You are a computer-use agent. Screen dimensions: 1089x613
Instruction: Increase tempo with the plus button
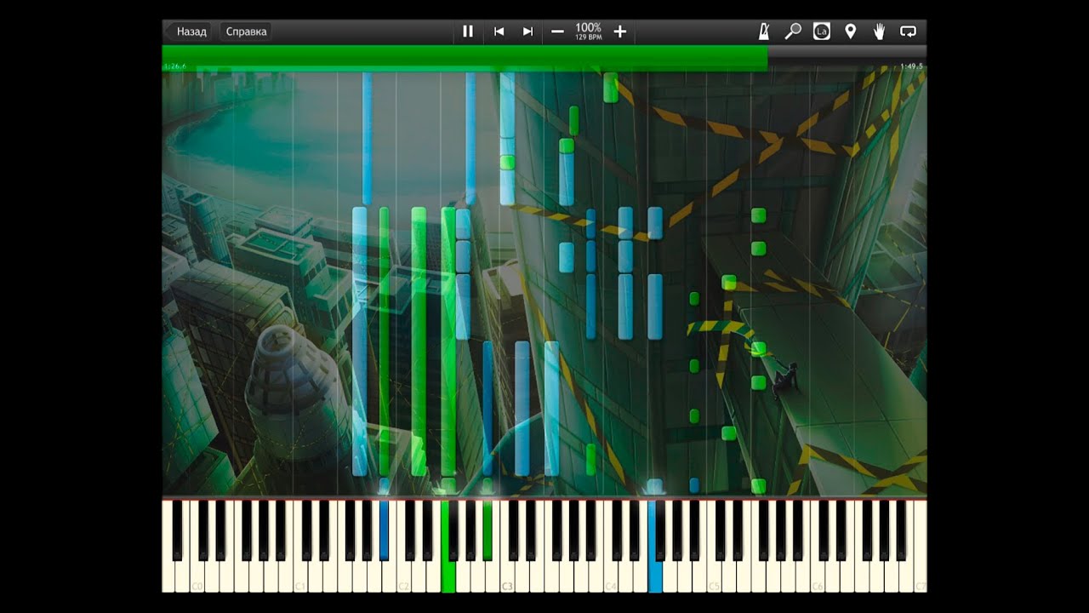[620, 32]
